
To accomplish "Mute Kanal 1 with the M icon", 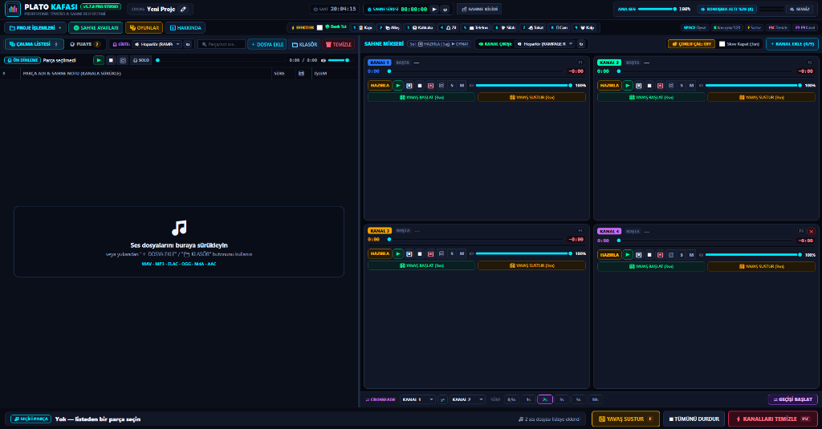I will (462, 85).
